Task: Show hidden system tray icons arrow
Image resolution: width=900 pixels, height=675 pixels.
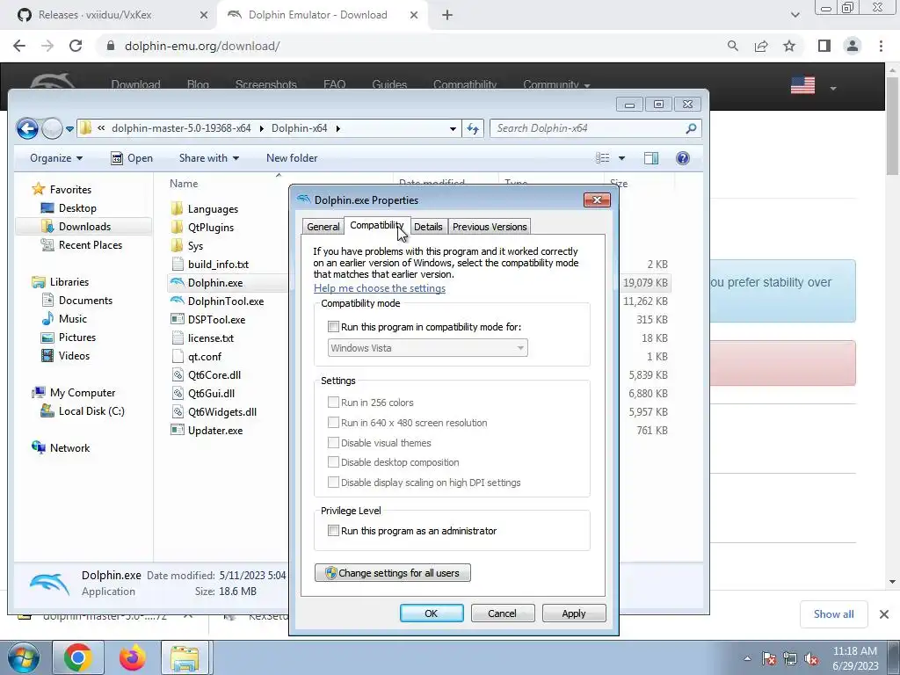Action: [x=747, y=659]
